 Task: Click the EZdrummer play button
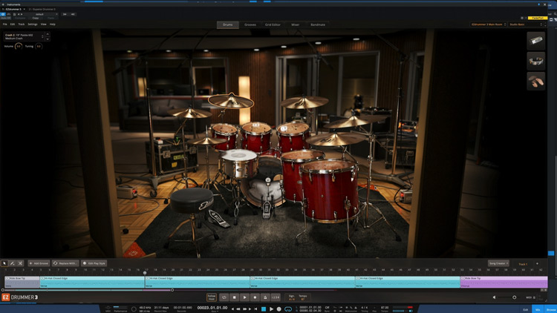244,297
